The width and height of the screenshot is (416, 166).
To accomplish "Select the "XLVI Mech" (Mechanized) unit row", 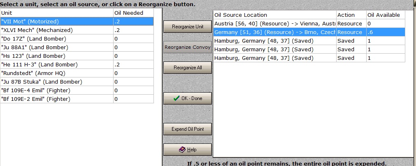I will 77,30.
